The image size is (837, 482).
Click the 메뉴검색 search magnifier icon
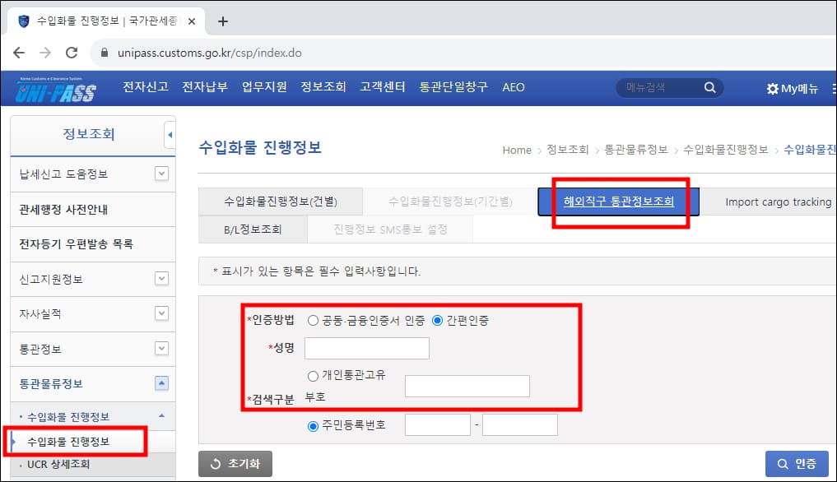tap(712, 88)
